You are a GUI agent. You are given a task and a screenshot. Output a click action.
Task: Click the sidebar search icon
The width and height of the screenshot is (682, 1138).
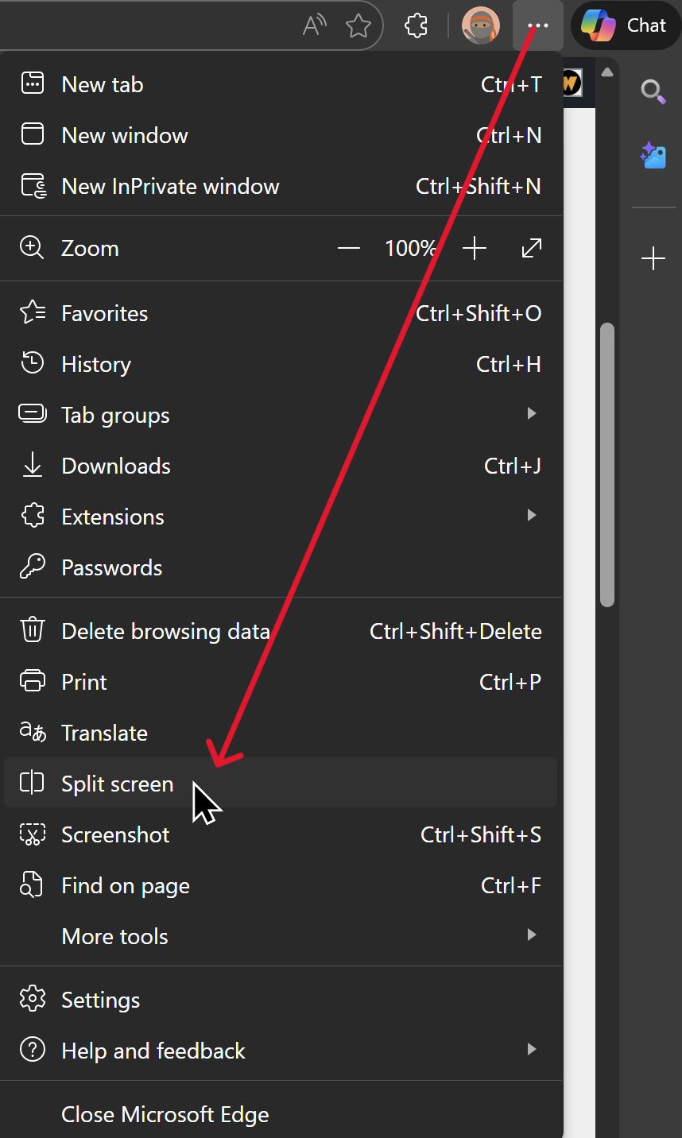pyautogui.click(x=653, y=91)
